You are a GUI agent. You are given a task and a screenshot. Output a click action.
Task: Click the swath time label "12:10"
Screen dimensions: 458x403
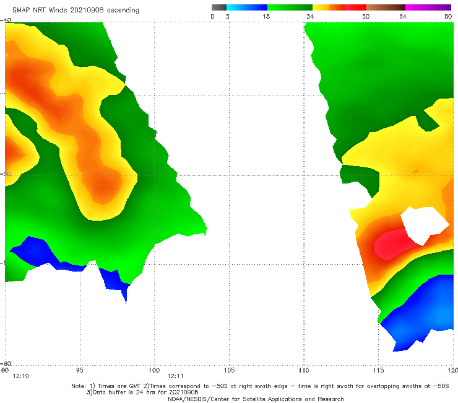(x=20, y=376)
